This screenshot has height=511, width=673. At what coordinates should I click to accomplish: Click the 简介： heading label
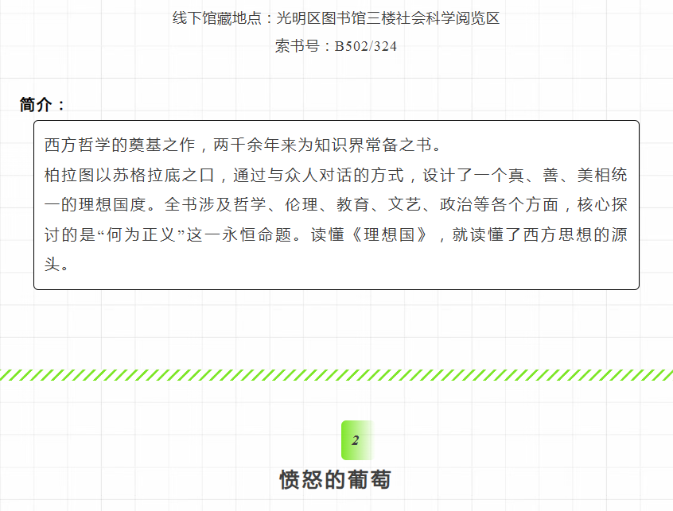pos(43,105)
